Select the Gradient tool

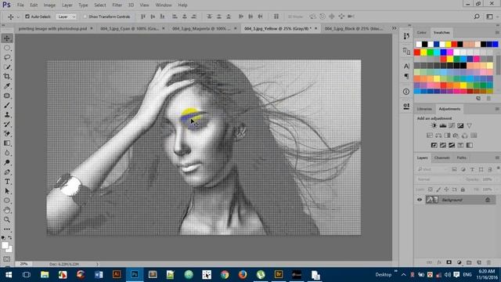7,143
